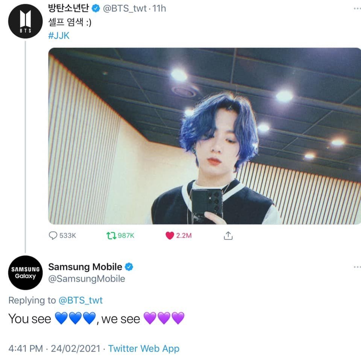Open Twitter Web App source link
Image resolution: width=361 pixels, height=361 pixels.
tap(144, 349)
